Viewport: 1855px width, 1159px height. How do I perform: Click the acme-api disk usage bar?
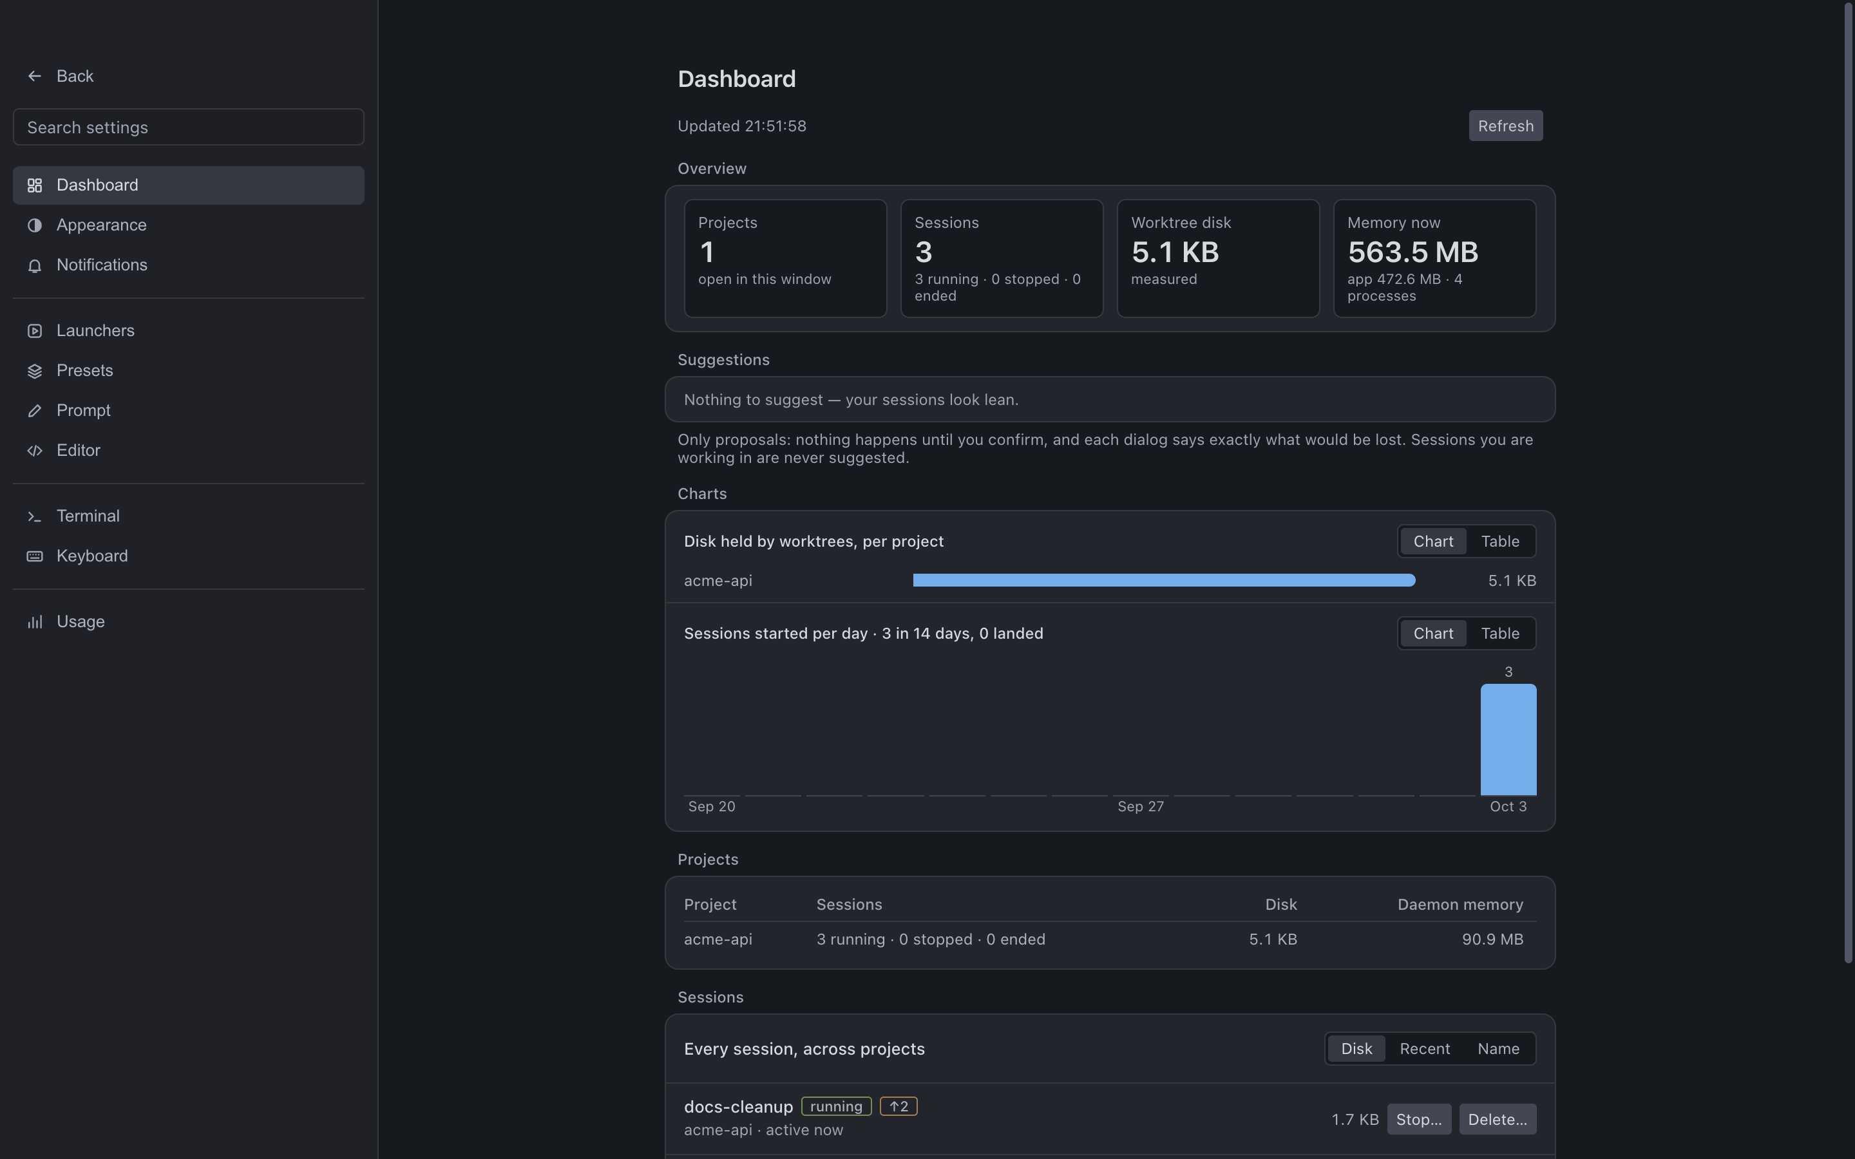pos(1164,580)
